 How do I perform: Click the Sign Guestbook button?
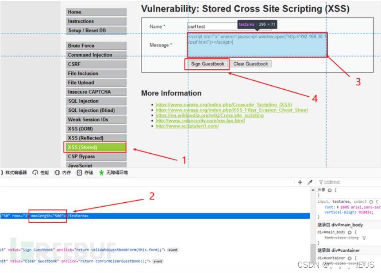coord(208,64)
